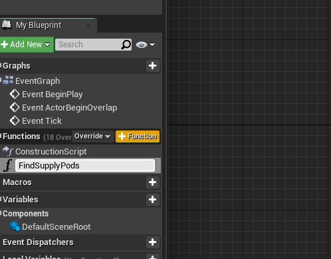Select the EventGraph graph icon
The image size is (331, 259).
tap(8, 81)
